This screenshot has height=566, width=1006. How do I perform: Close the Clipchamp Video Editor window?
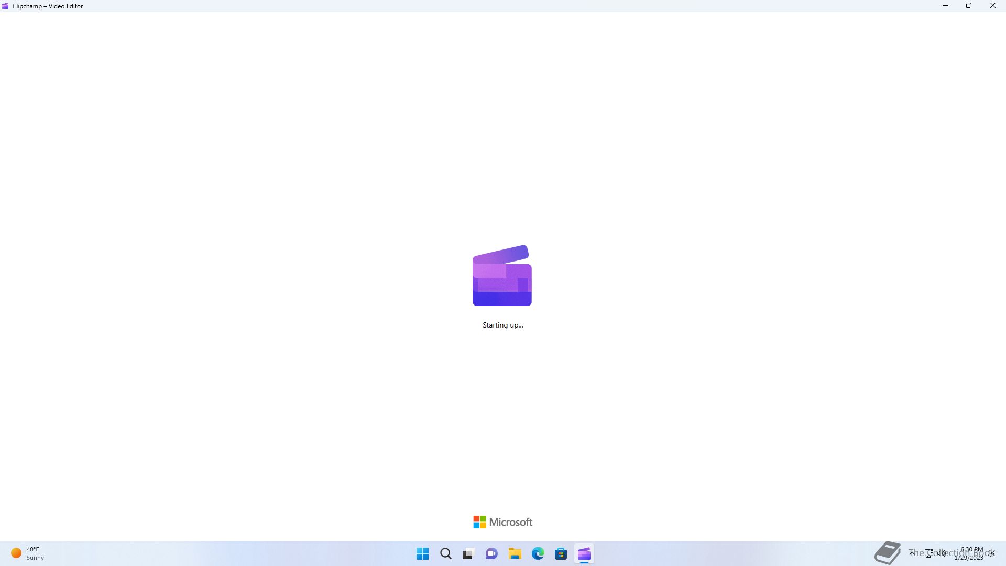(993, 6)
